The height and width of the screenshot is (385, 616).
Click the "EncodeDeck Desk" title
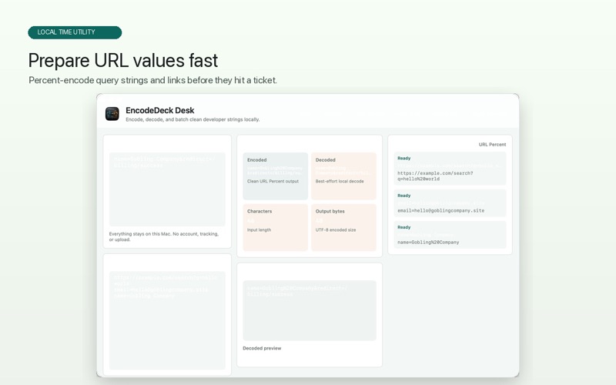tap(160, 110)
